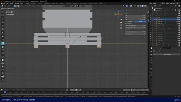The width and height of the screenshot is (181, 102).
Task: Select the Rip Region tool
Action: pyautogui.click(x=3, y=80)
